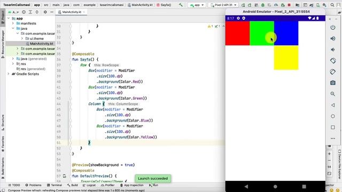Screen dimensions: 342x192
Task: Toggle the Structure side tab
Action: click(x=3, y=122)
